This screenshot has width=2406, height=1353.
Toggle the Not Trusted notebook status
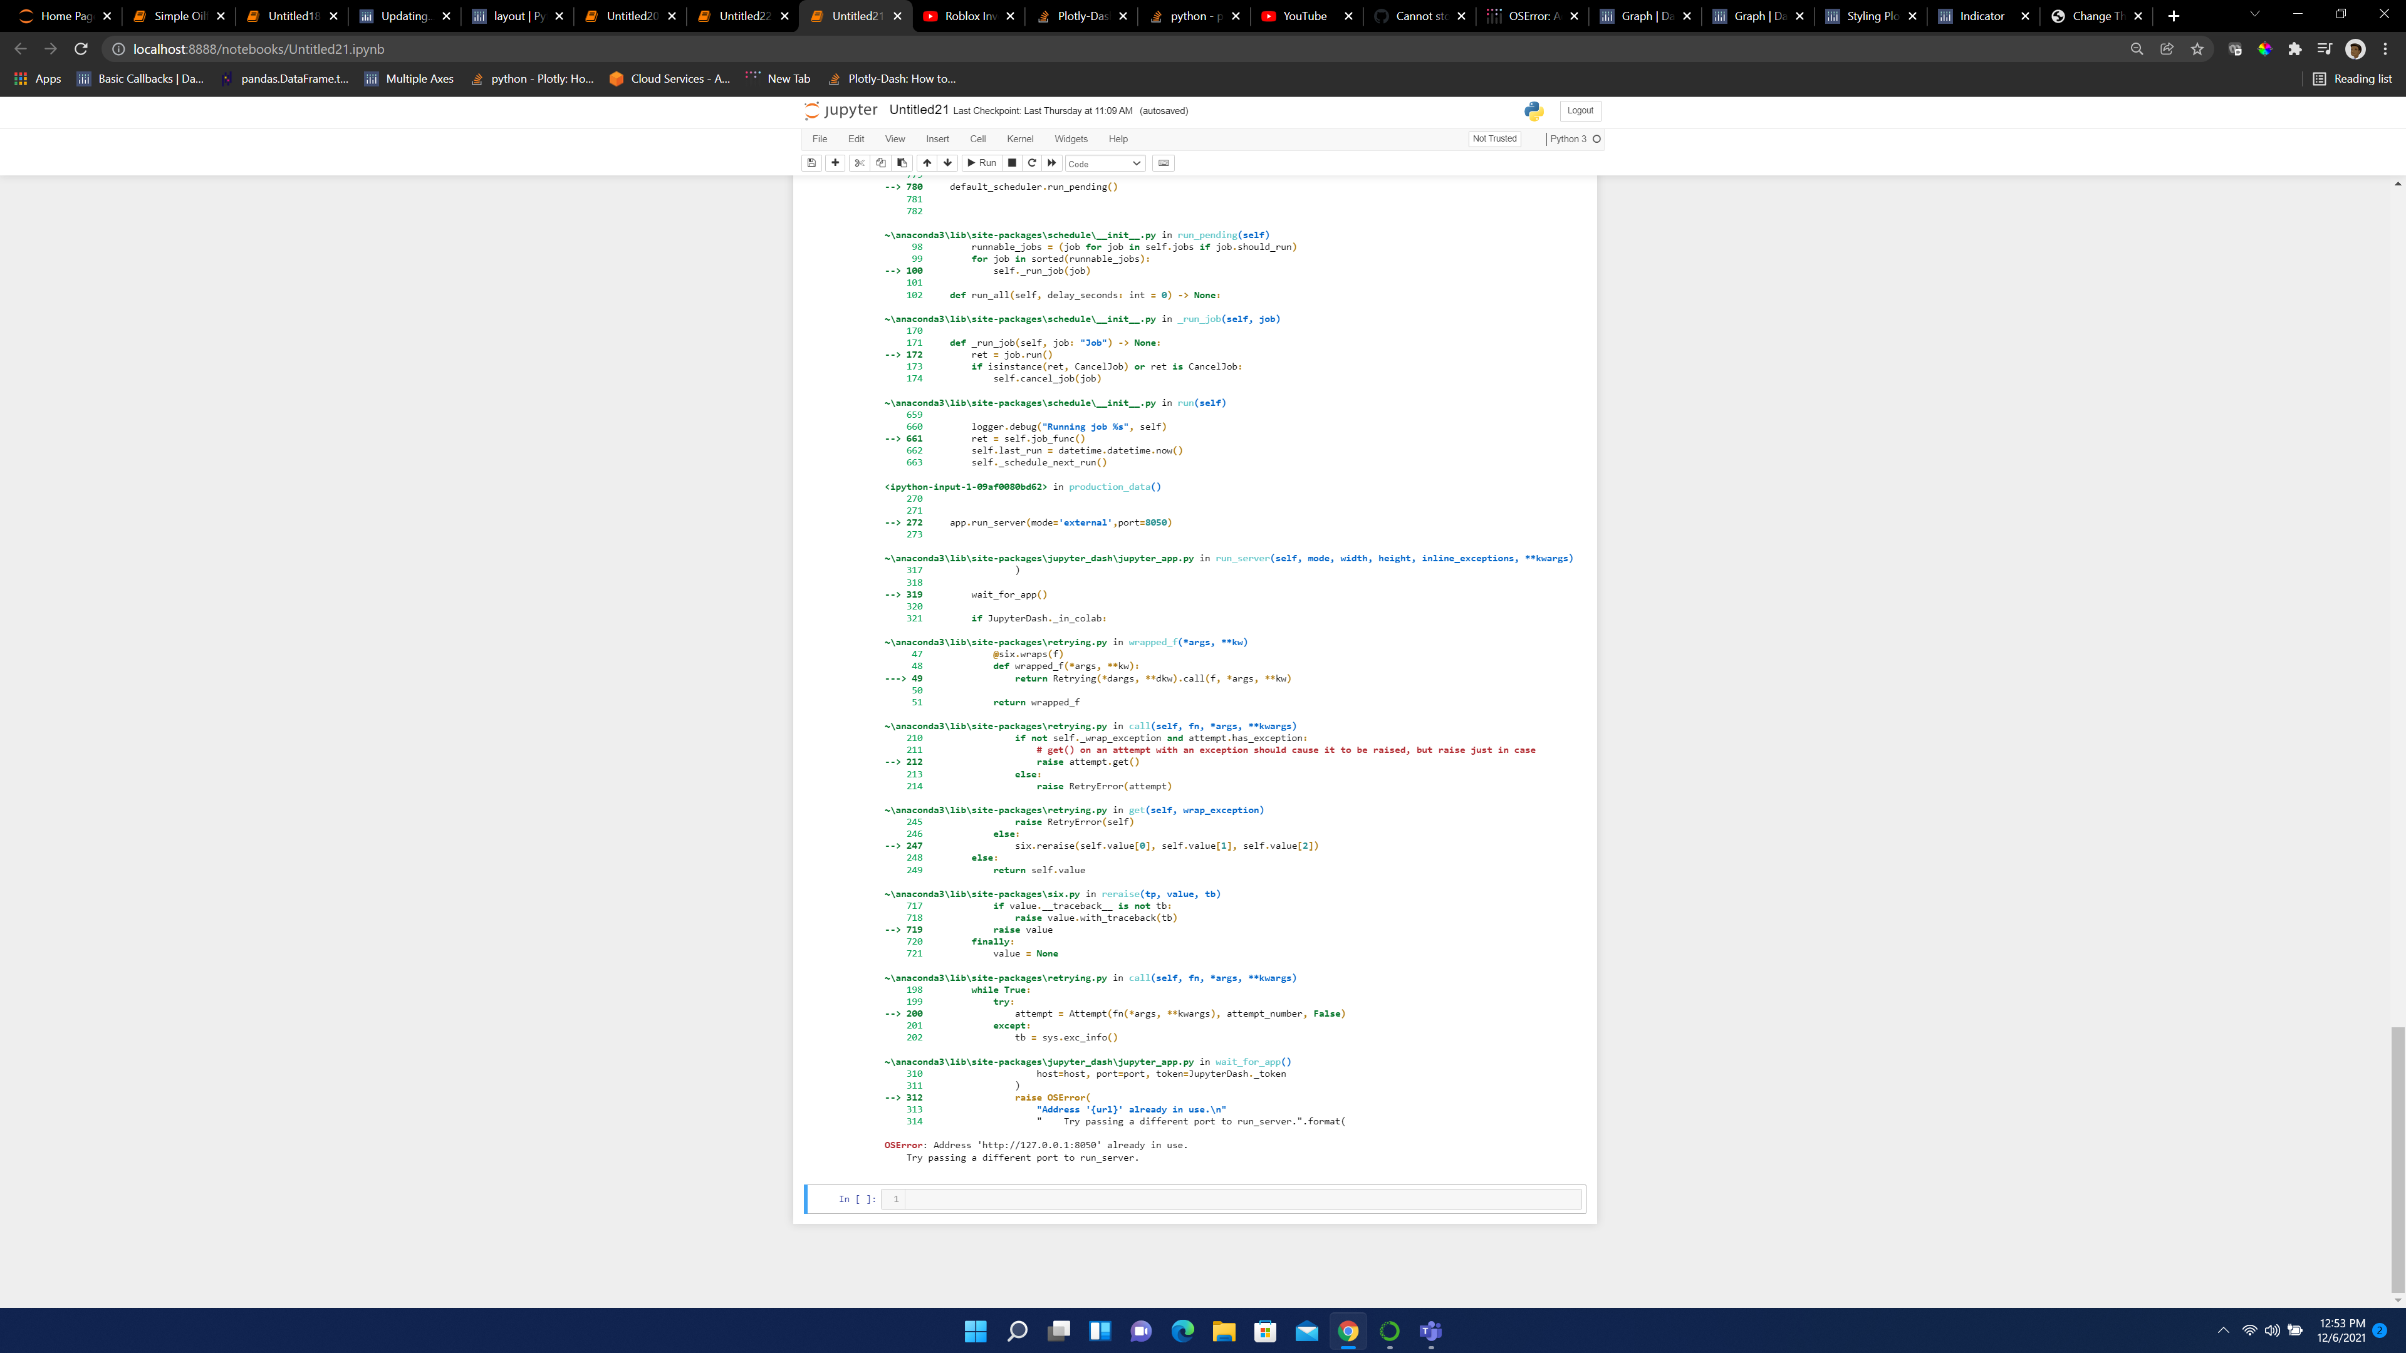pyautogui.click(x=1494, y=139)
